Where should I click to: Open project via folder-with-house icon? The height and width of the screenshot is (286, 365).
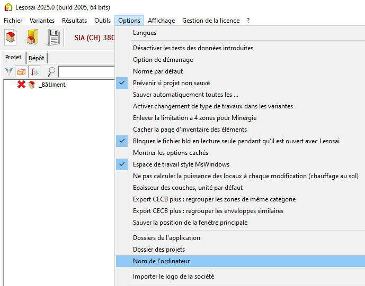pyautogui.click(x=32, y=38)
